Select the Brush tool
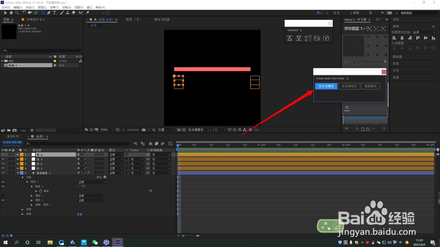Screen dimensions: 440x247 click(62, 13)
